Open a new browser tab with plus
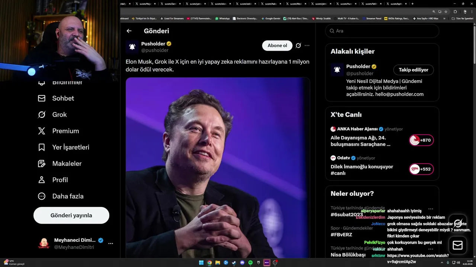 point(412,4)
